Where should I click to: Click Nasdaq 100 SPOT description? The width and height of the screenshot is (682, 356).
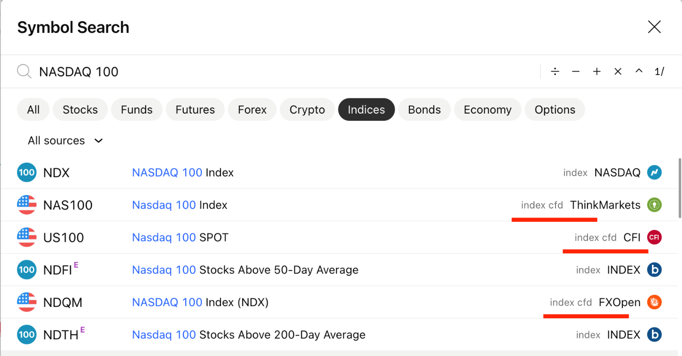pyautogui.click(x=180, y=238)
